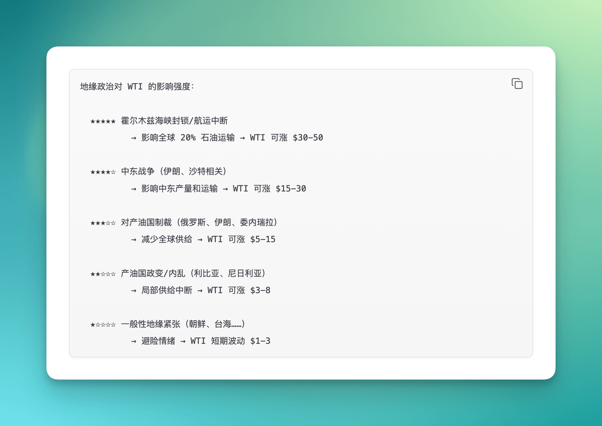Viewport: 602px width, 426px height.
Task: Click the arrow before 影响全球 20%
Action: click(x=133, y=138)
